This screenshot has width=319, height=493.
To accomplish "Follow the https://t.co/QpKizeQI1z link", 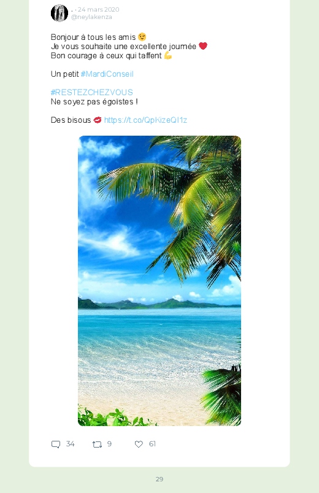I will [x=145, y=120].
